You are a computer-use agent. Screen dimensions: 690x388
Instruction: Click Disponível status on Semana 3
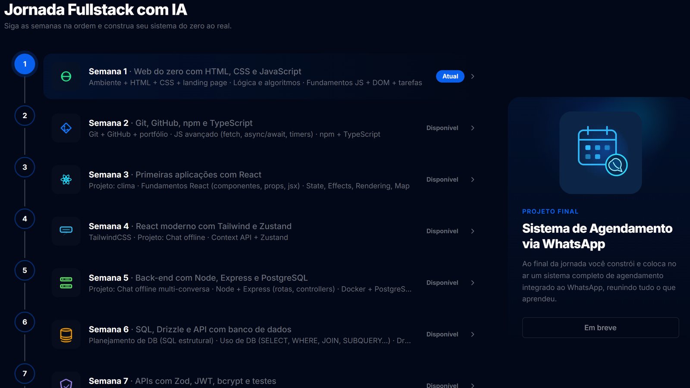(x=442, y=179)
